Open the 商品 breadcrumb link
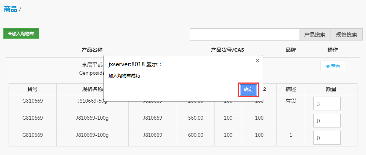Image resolution: width=366 pixels, height=155 pixels. tap(10, 10)
